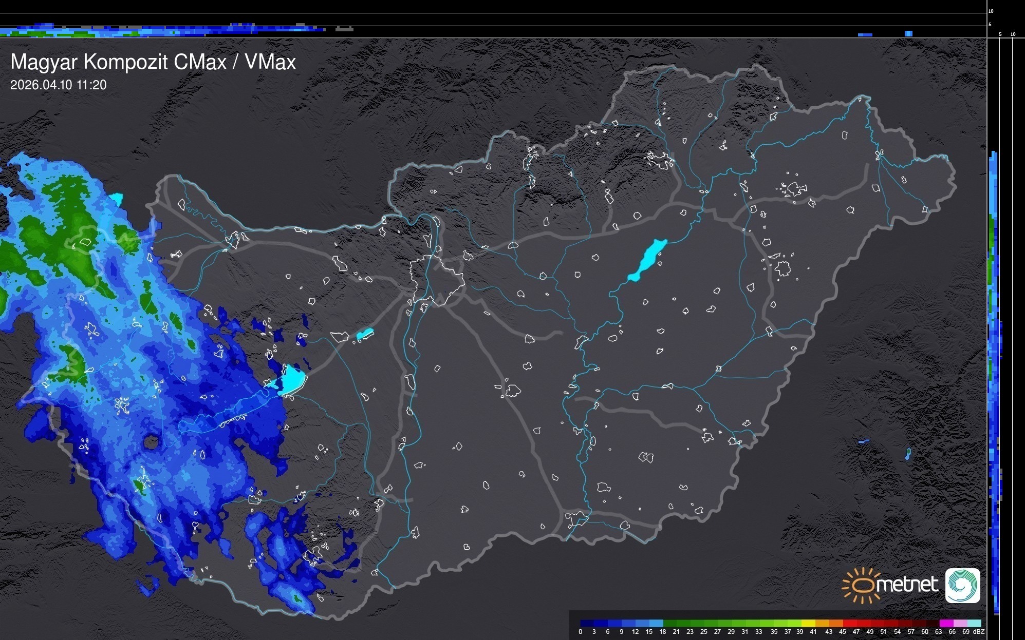Click the cyan Fertő lake at northwest border

tap(117, 199)
